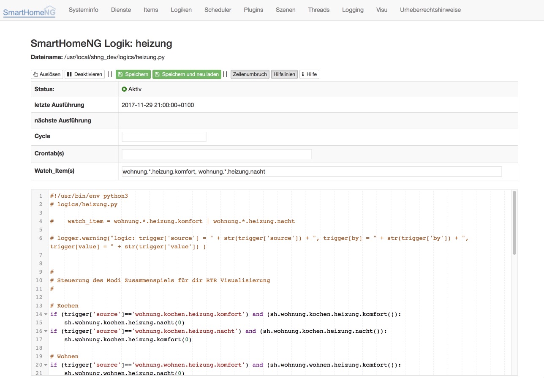Click line 'sh.wohnung.kochen.heizung.nacht(0)'
Viewport: 544px width, 378px height.
tap(125, 323)
